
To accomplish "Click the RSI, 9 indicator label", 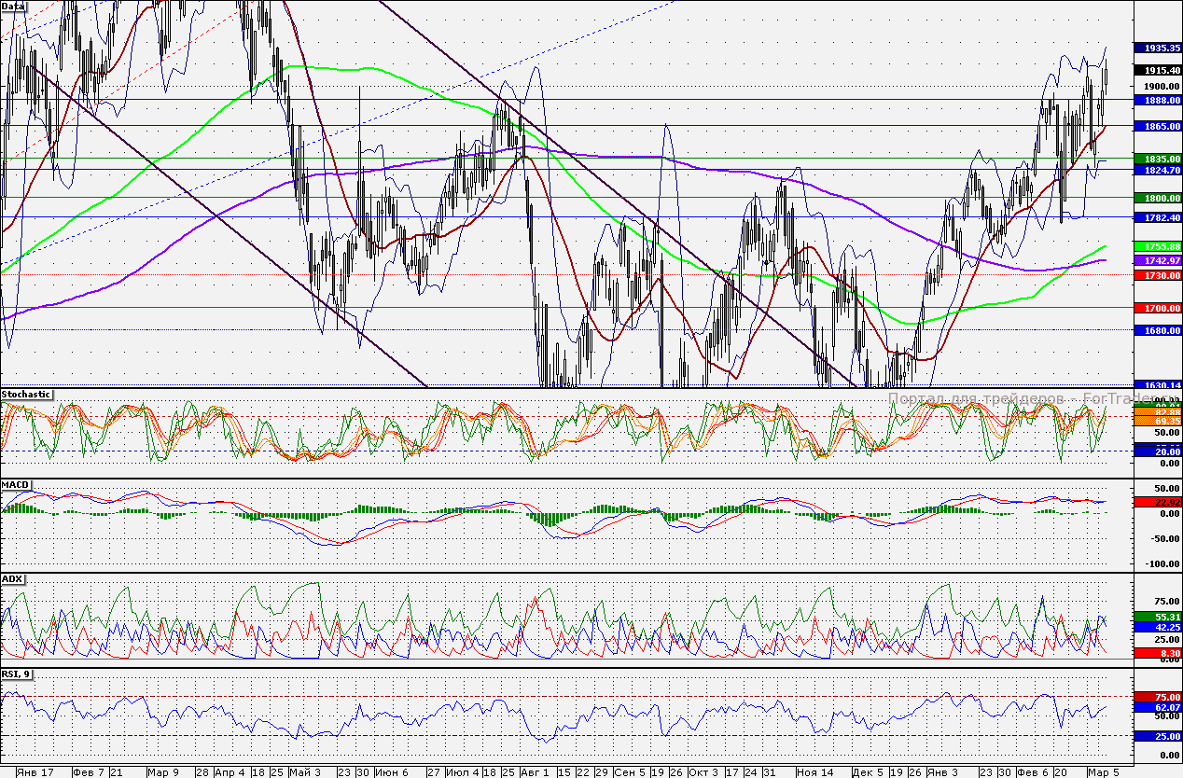I will pyautogui.click(x=18, y=674).
